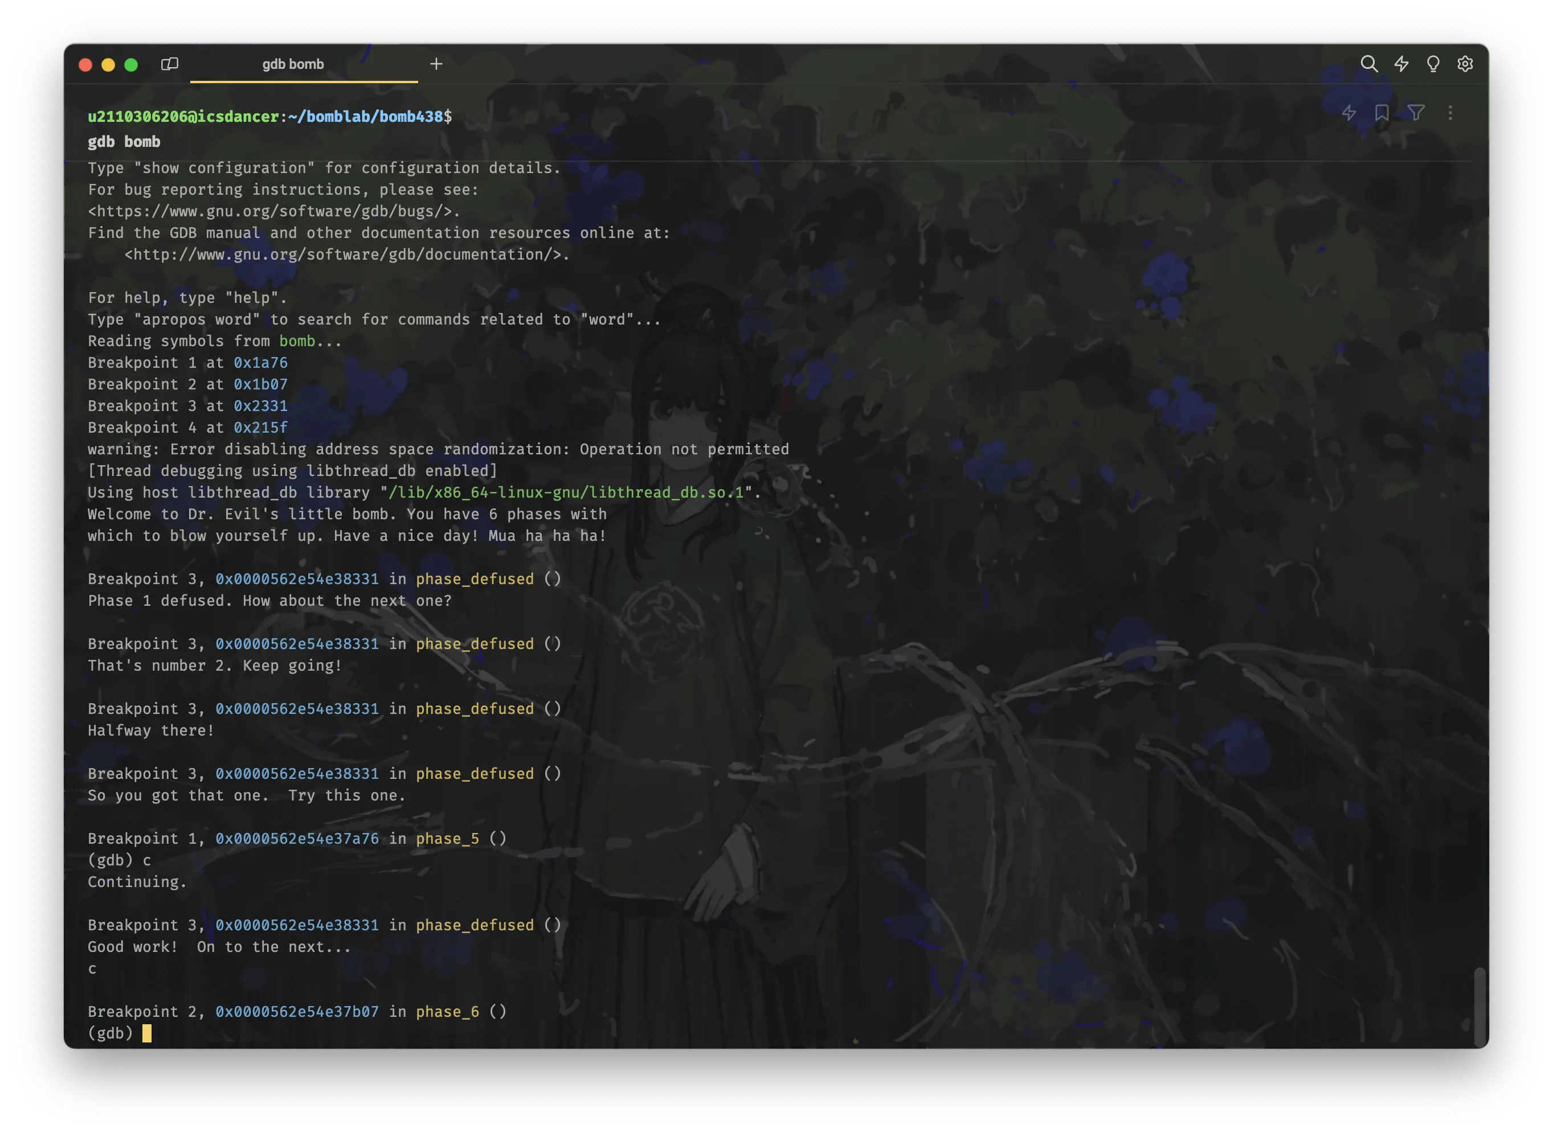Toggle the split panes icon
1553x1133 pixels.
coord(170,64)
